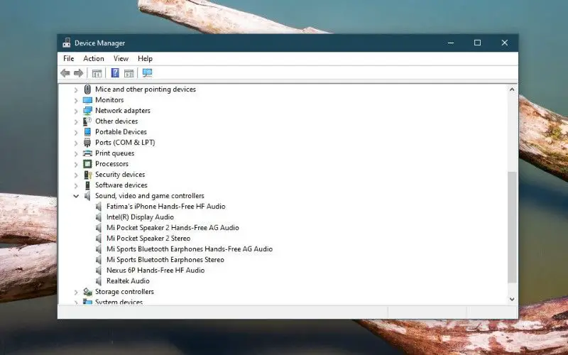This screenshot has width=568, height=355.
Task: Click the vertical scrollbar thumb
Action: point(512,227)
